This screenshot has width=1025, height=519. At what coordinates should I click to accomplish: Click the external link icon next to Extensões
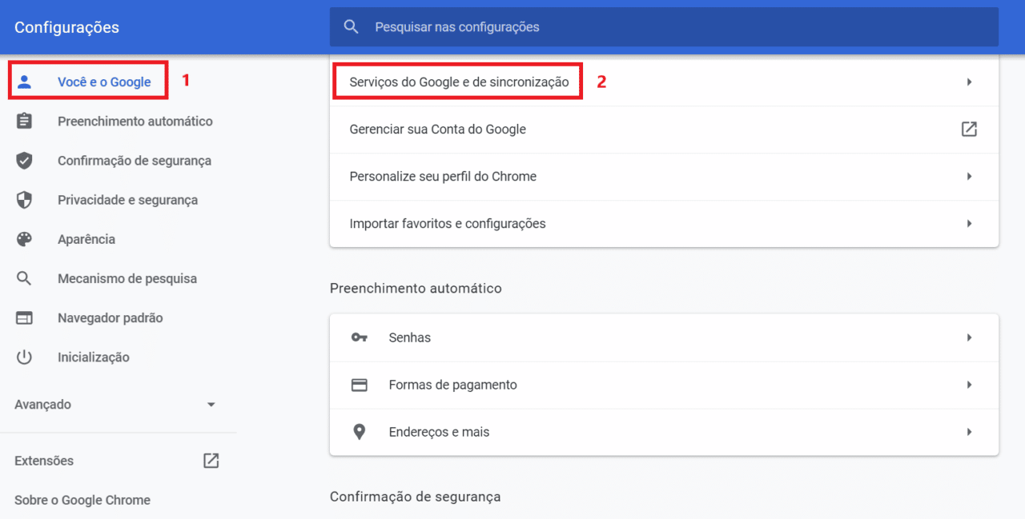click(x=211, y=461)
